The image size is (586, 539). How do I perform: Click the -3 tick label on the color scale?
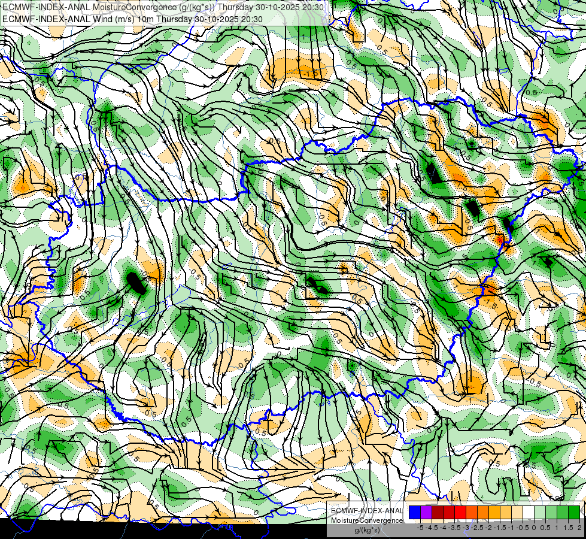466,528
